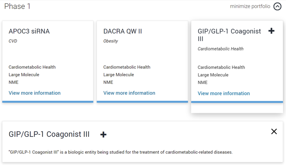Click the 'minimize portfolio' text label
The height and width of the screenshot is (165, 286).
(x=250, y=6)
